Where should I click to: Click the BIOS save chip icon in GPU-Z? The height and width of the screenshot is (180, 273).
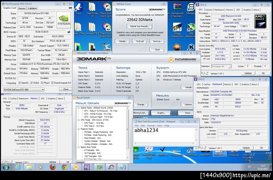(x=69, y=32)
